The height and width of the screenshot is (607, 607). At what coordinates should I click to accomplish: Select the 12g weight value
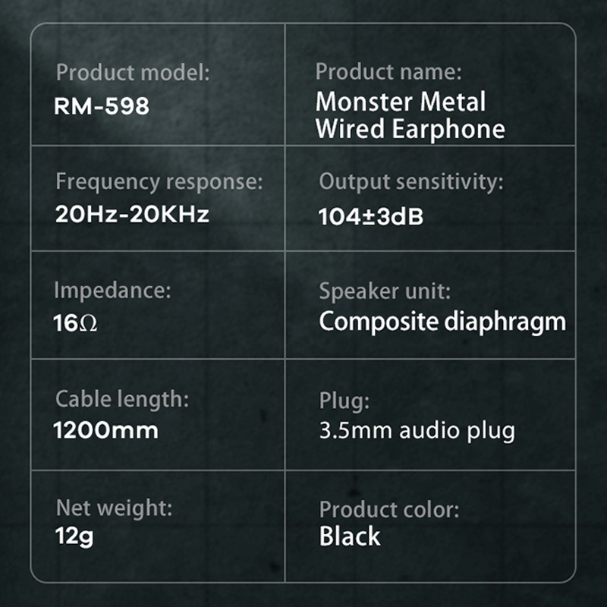click(74, 537)
